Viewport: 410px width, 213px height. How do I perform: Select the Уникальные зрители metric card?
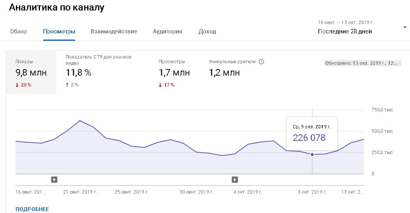tap(233, 72)
